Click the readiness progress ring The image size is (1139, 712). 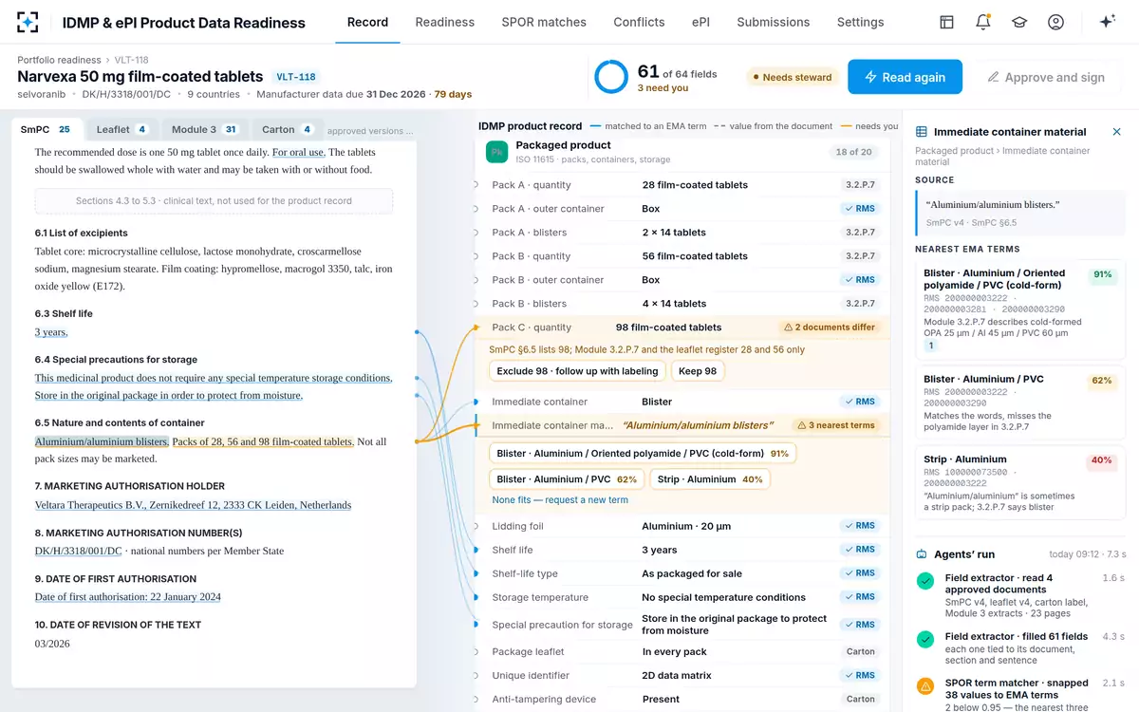611,77
